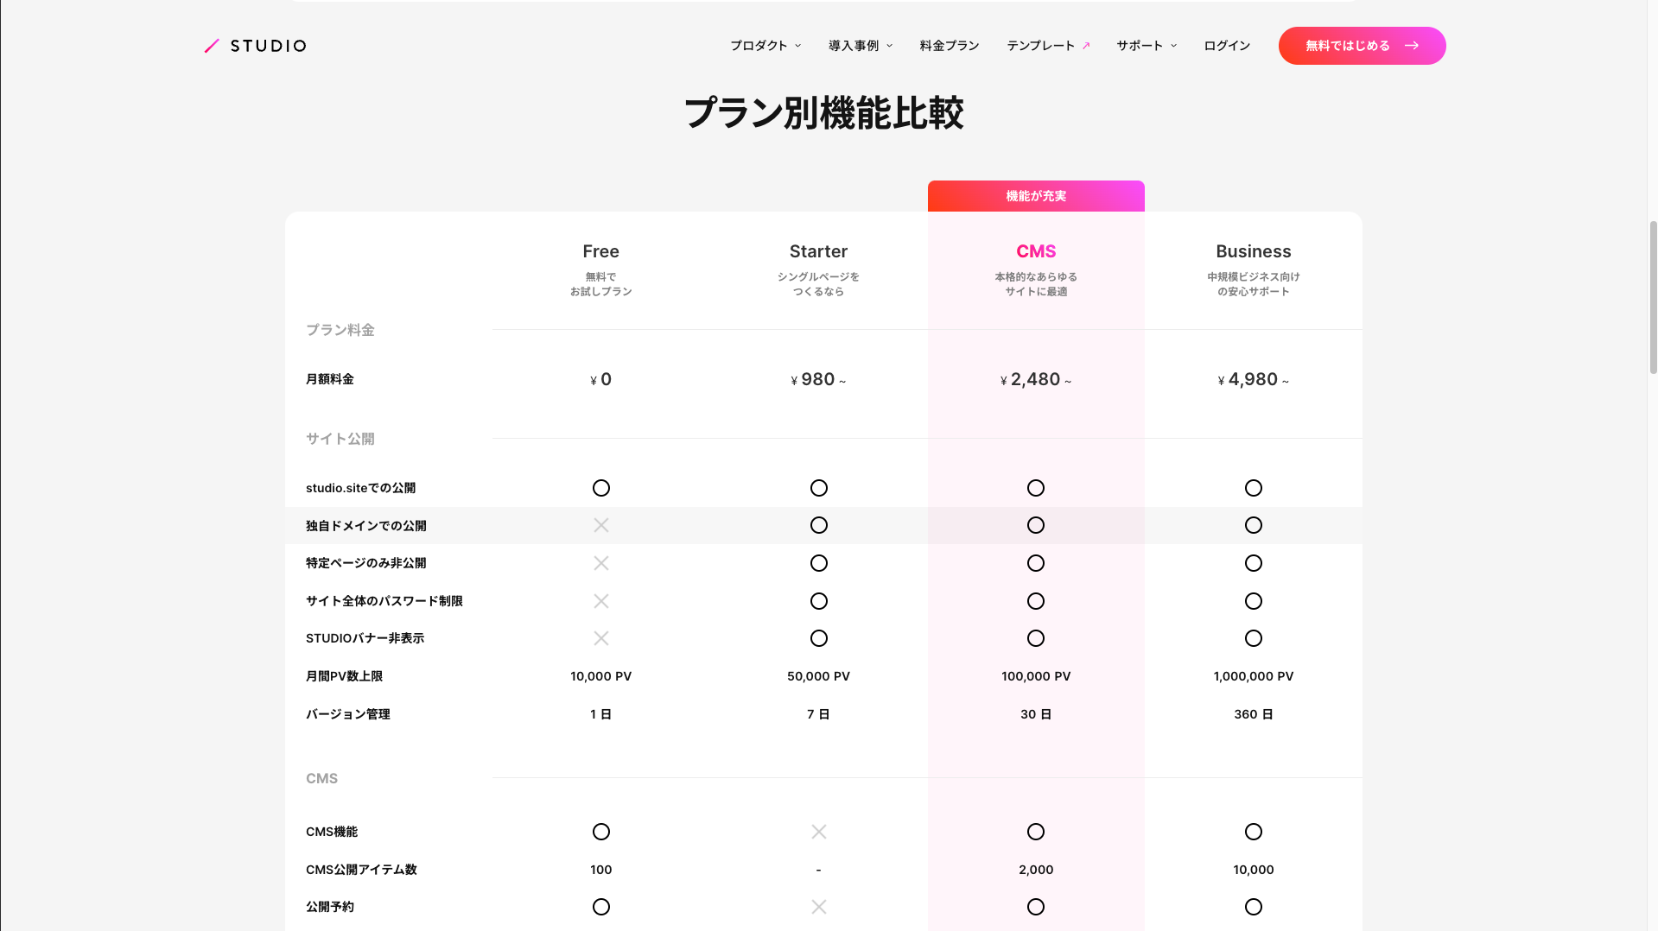Image resolution: width=1658 pixels, height=931 pixels.
Task: Click CMS plan circle for CMS機能
Action: tap(1036, 832)
